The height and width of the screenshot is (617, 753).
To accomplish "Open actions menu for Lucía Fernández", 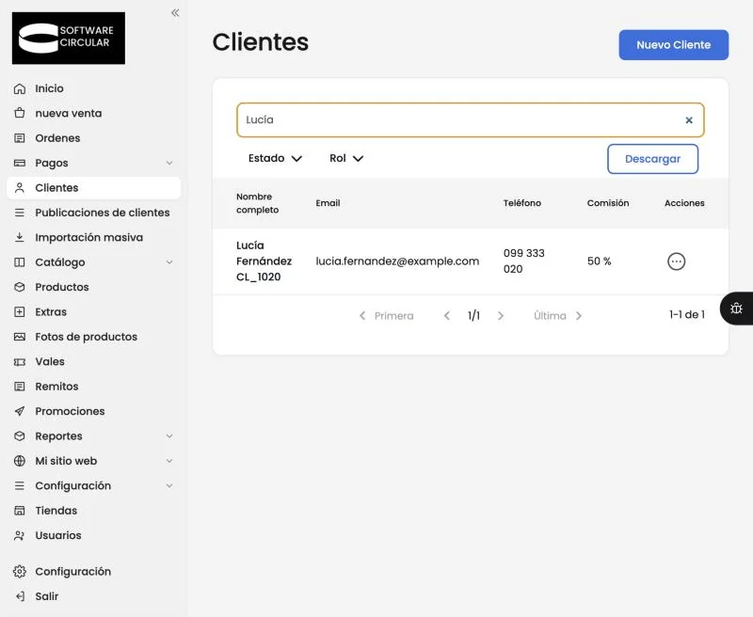I will (x=676, y=261).
